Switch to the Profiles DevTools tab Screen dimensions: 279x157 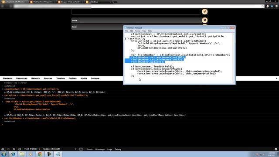point(73,78)
